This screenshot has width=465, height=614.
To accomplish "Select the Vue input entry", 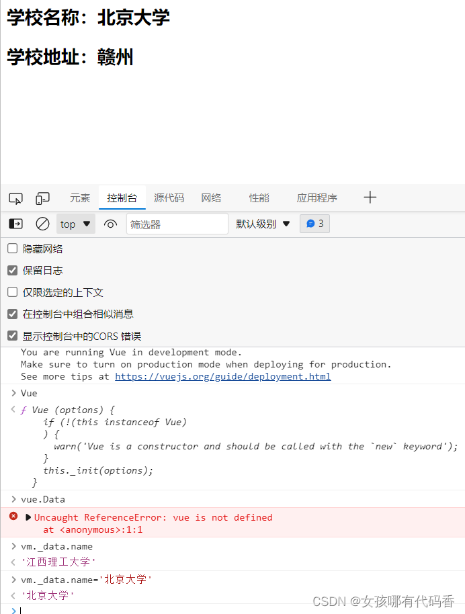I will point(29,393).
